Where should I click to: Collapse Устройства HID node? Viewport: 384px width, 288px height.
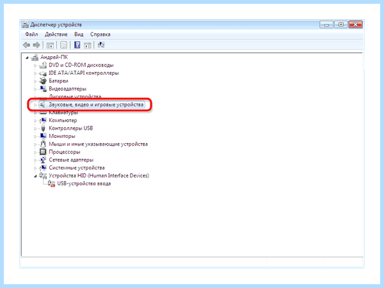tap(35, 176)
